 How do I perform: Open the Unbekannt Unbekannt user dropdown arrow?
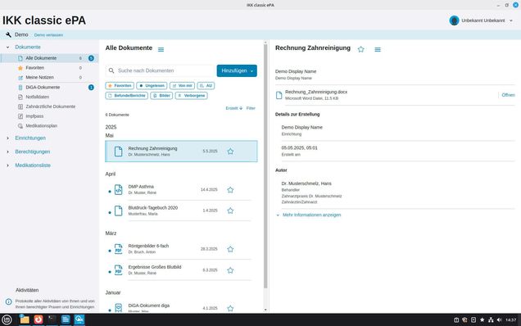coord(511,20)
